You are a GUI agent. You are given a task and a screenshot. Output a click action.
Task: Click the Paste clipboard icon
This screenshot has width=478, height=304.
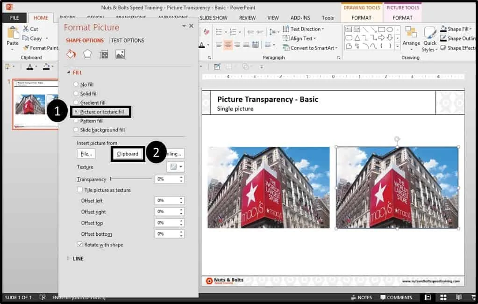click(x=13, y=33)
